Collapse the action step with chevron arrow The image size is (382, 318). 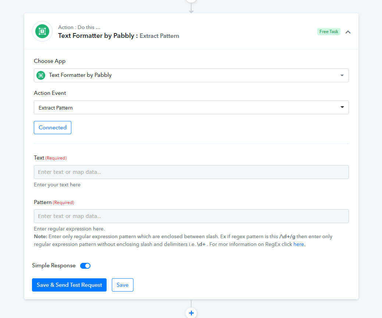348,32
